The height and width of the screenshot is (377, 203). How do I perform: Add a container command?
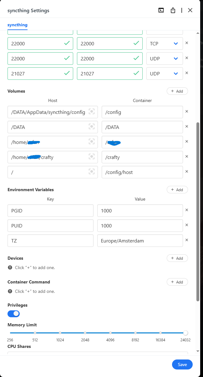[x=177, y=282]
